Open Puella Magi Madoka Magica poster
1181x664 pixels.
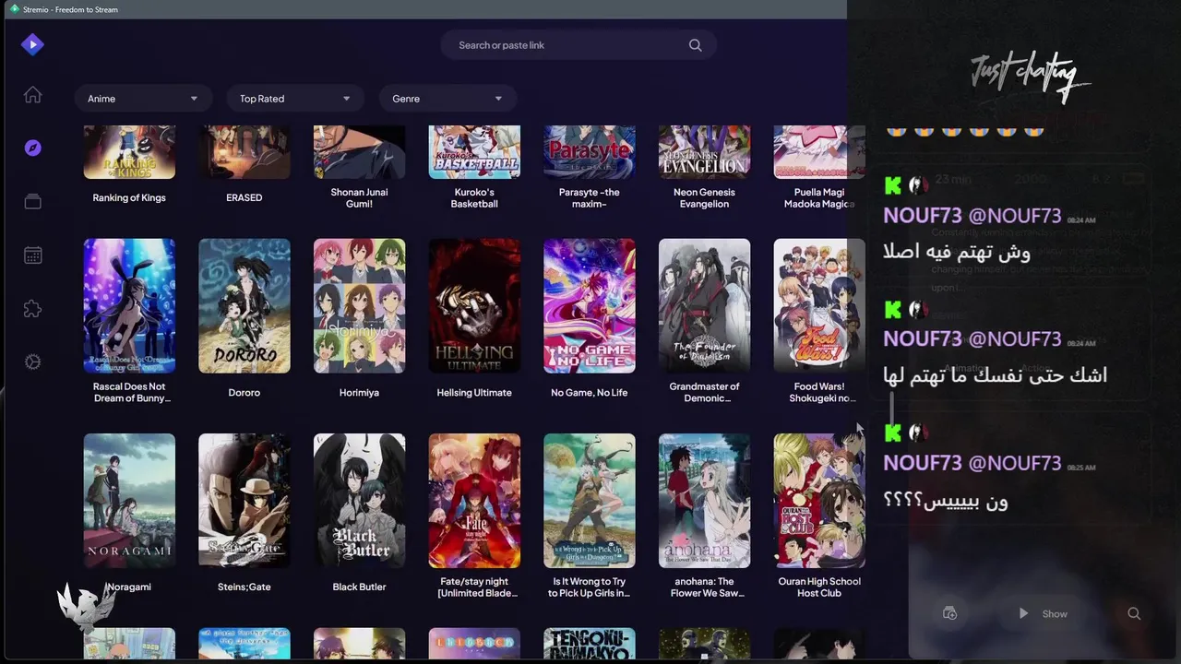(x=819, y=152)
